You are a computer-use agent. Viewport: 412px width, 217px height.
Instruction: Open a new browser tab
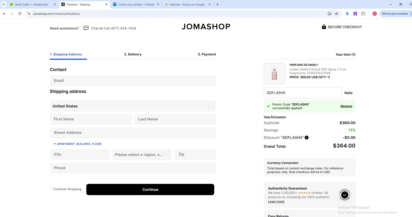[218, 4]
